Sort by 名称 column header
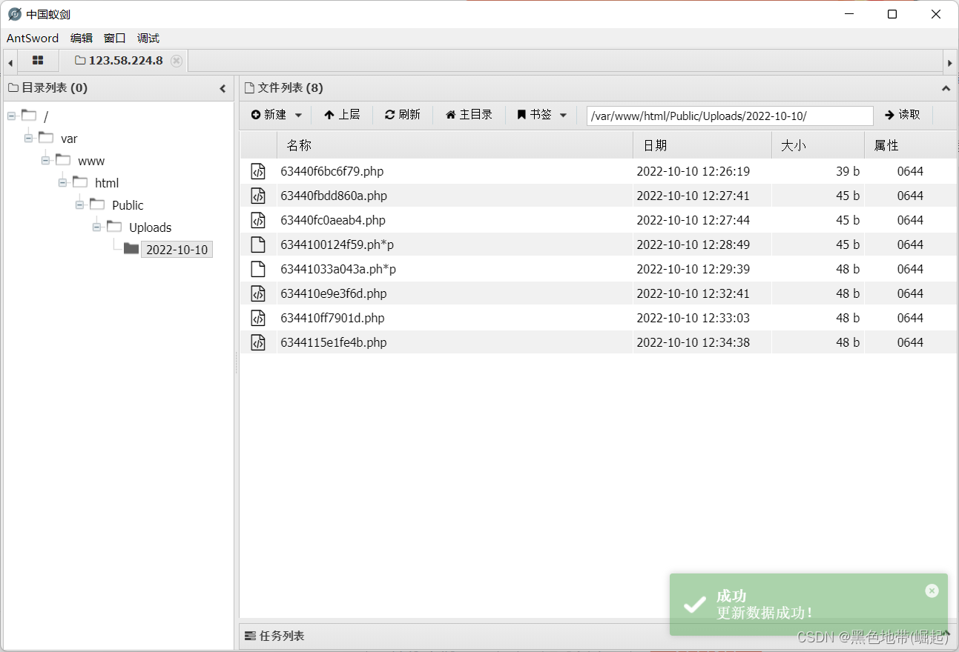 click(455, 145)
